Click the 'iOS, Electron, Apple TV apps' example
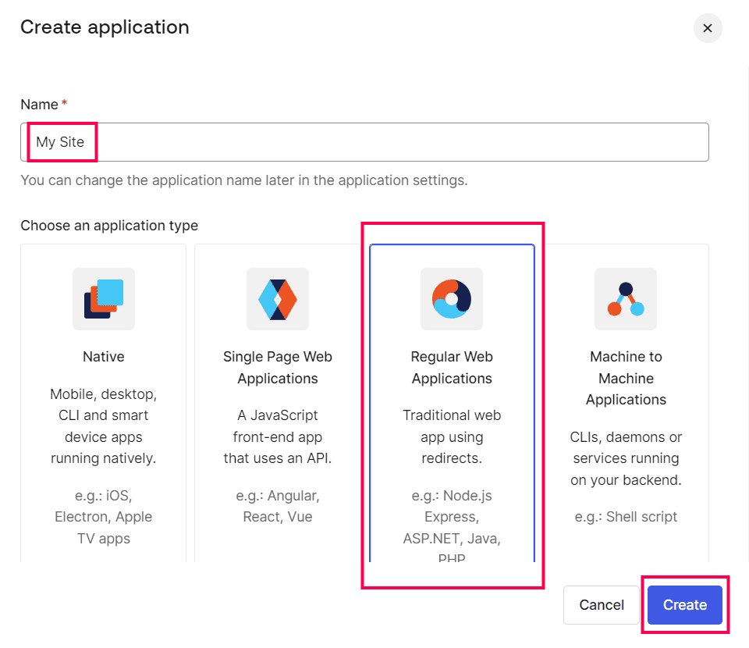The image size is (749, 648). coord(104,517)
